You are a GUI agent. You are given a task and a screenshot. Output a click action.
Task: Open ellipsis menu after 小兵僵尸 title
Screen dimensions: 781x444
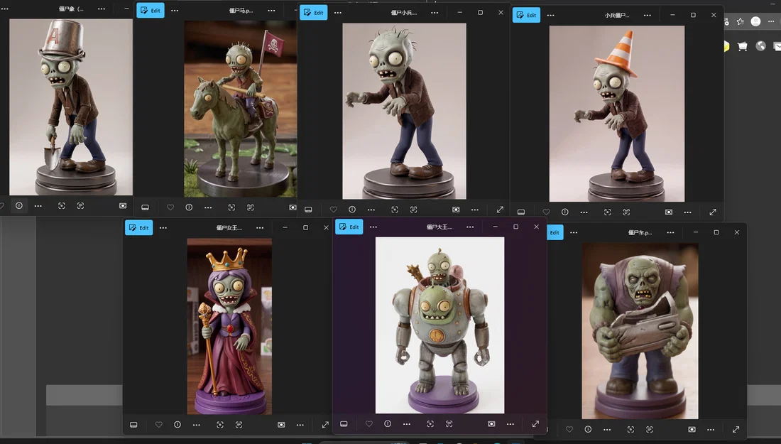[647, 15]
